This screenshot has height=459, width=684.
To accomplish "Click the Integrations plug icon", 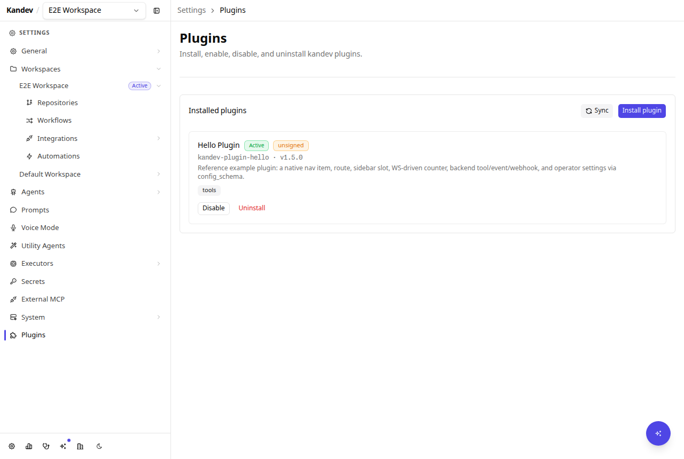I will click(x=29, y=138).
